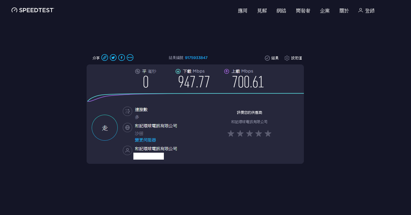Click the globe server icon
The image size is (411, 215).
click(x=127, y=127)
